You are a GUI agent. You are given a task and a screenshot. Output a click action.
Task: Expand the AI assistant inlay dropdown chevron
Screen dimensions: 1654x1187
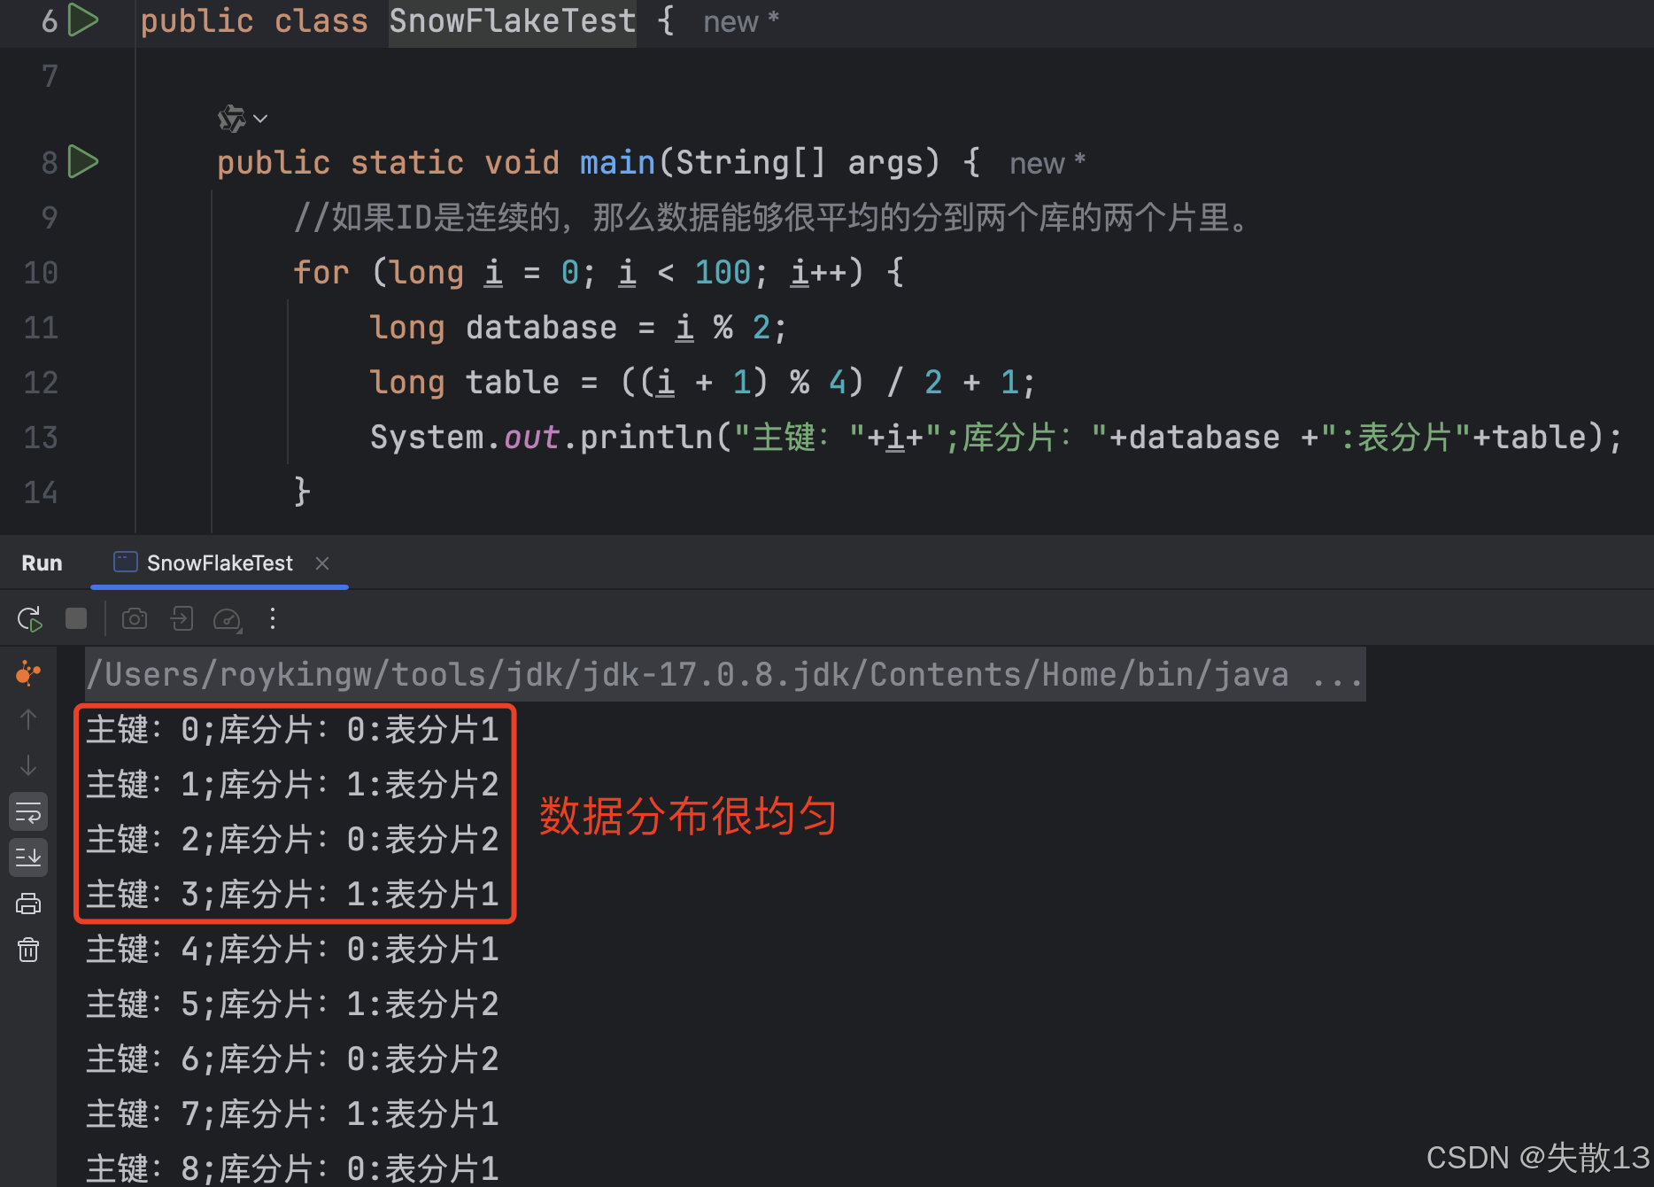point(260,118)
